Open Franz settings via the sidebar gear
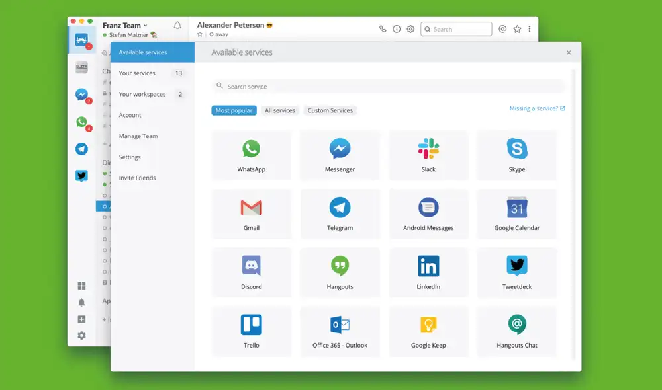The image size is (662, 390). click(81, 336)
